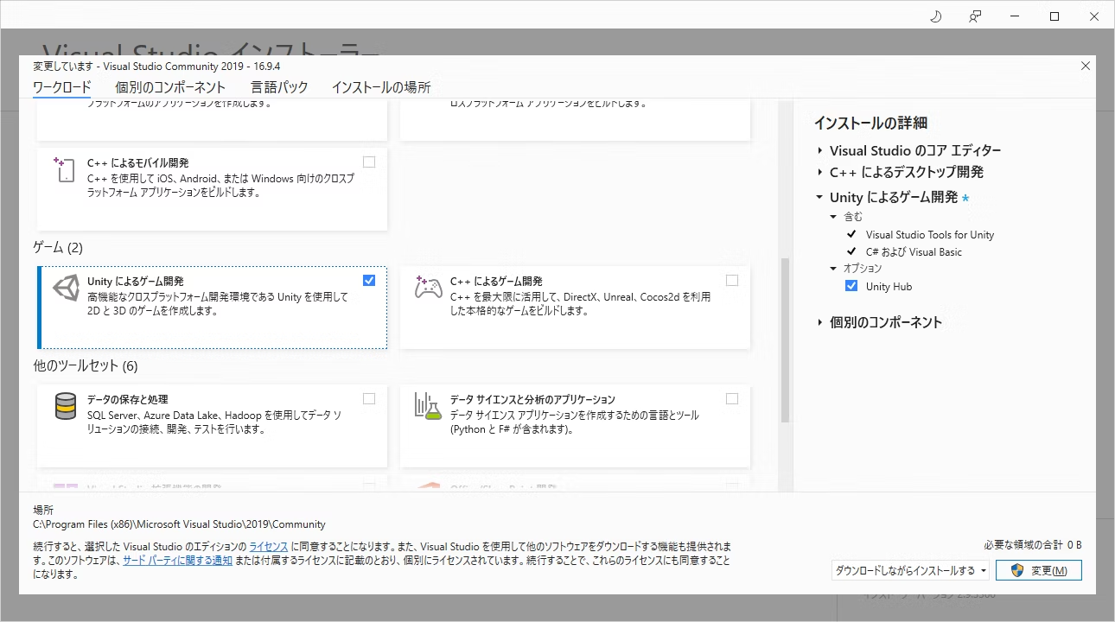Click 他のツールセット (6) category heading
This screenshot has width=1115, height=622.
point(86,365)
